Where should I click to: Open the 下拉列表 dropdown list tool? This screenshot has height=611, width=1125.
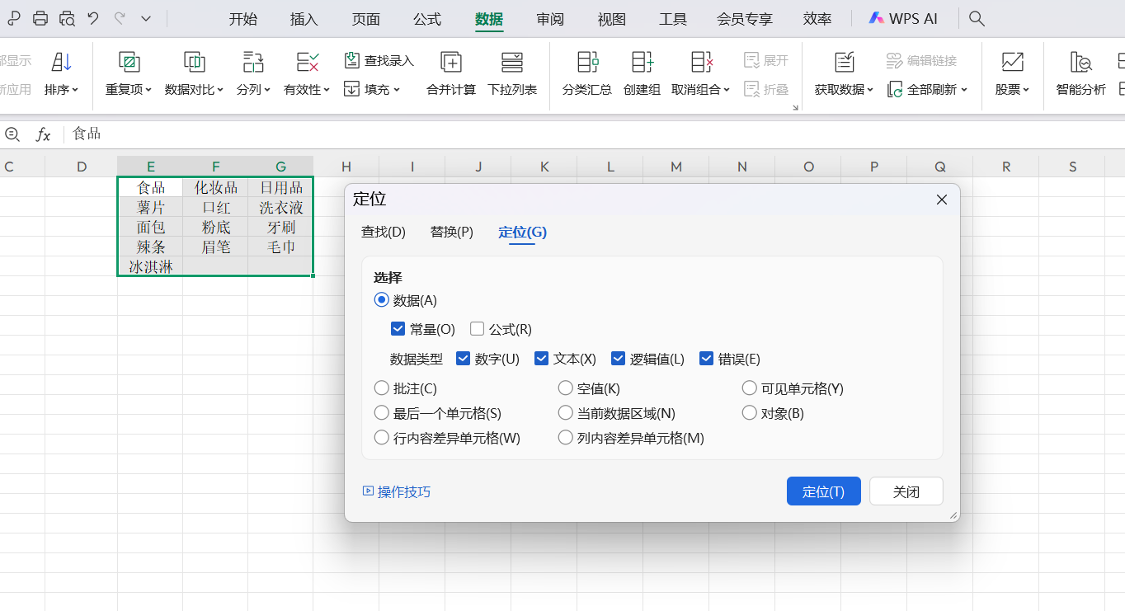click(511, 63)
